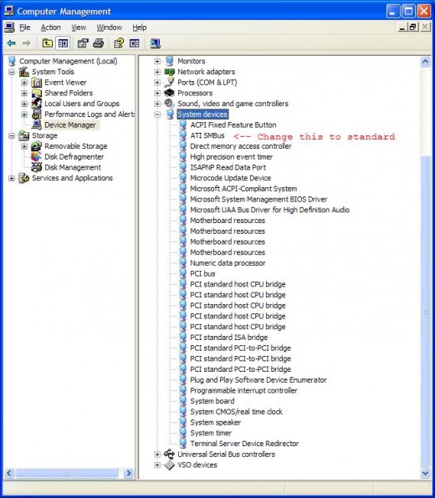Expand the Event Viewer node
435x498 pixels.
(24, 83)
